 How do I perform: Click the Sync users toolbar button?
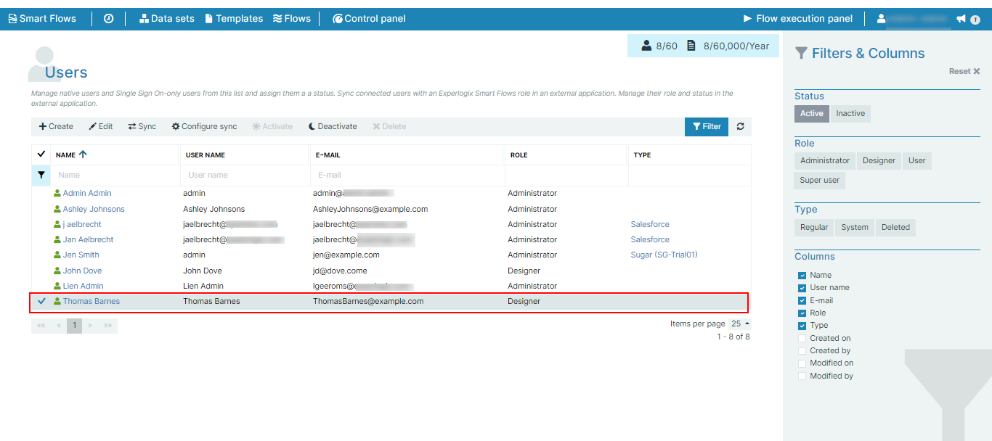pos(142,126)
